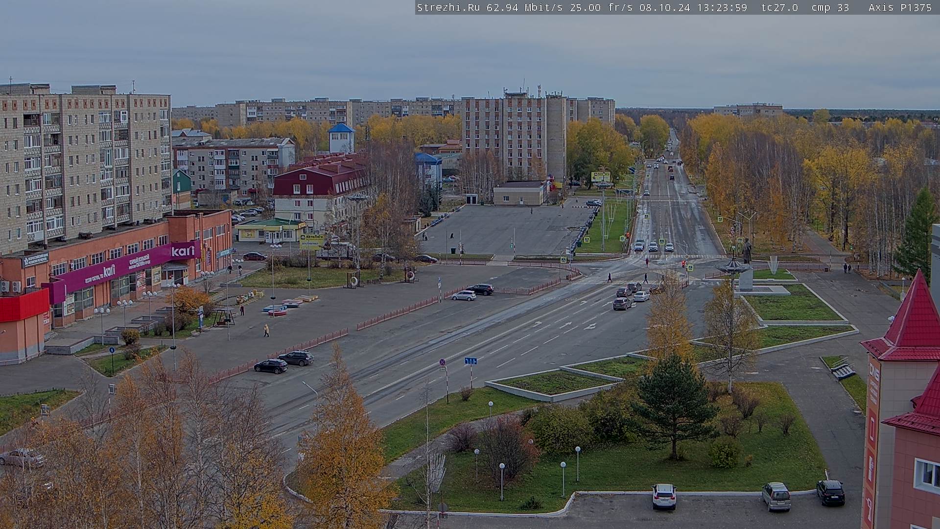Select the 08.10.24 date stamp

(664, 7)
